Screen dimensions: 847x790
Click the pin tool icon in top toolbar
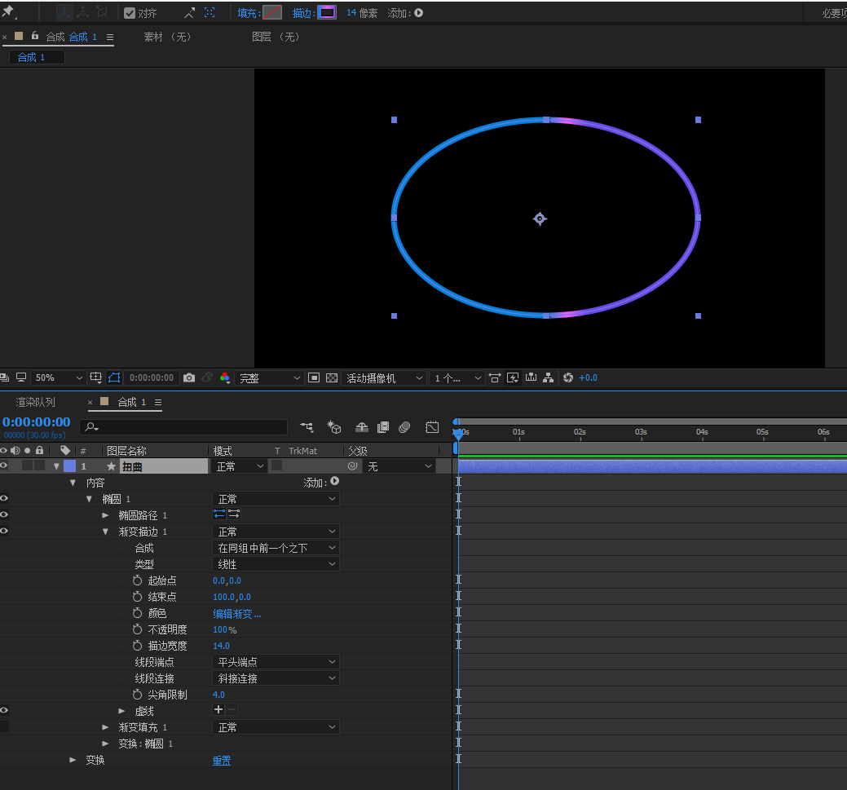click(x=9, y=11)
